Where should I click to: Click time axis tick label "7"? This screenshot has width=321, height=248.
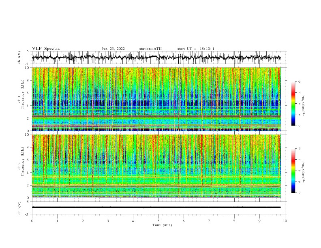click(x=209, y=221)
